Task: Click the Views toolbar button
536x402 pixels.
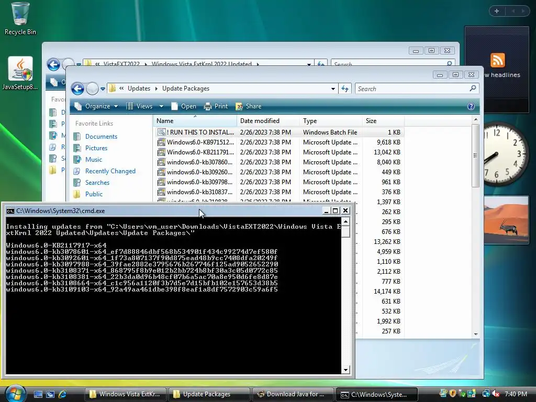Action: point(139,106)
